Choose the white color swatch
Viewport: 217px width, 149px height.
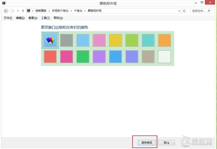pyautogui.click(x=165, y=57)
